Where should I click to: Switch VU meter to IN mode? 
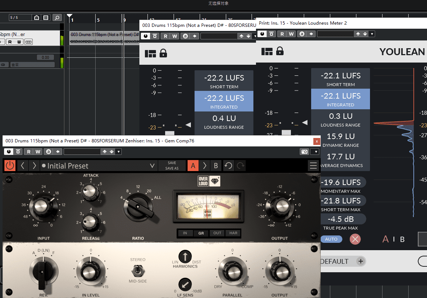pyautogui.click(x=185, y=233)
